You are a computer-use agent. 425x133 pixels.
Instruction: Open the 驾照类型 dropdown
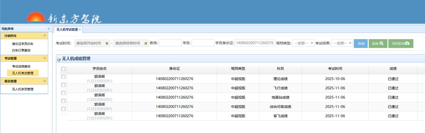[x=303, y=43]
